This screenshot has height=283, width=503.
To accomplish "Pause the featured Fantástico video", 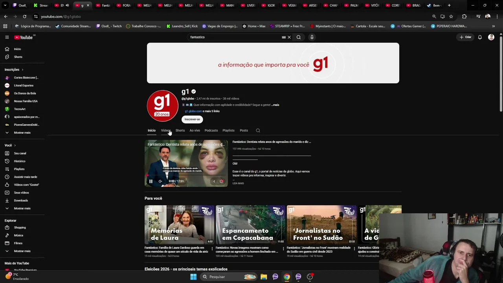I will point(151,181).
